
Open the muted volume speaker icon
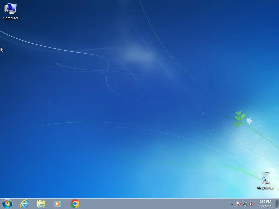pos(251,204)
